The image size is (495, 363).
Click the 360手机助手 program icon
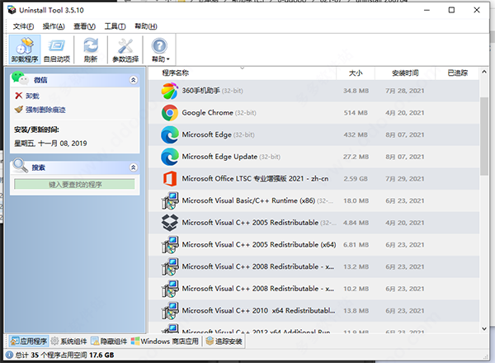169,91
